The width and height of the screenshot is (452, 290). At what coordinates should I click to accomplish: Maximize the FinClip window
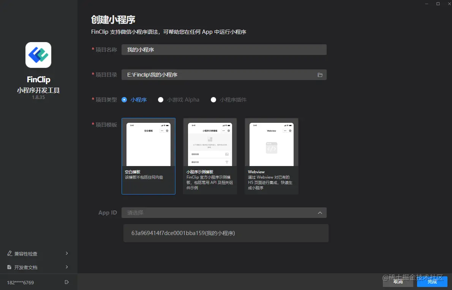click(438, 4)
